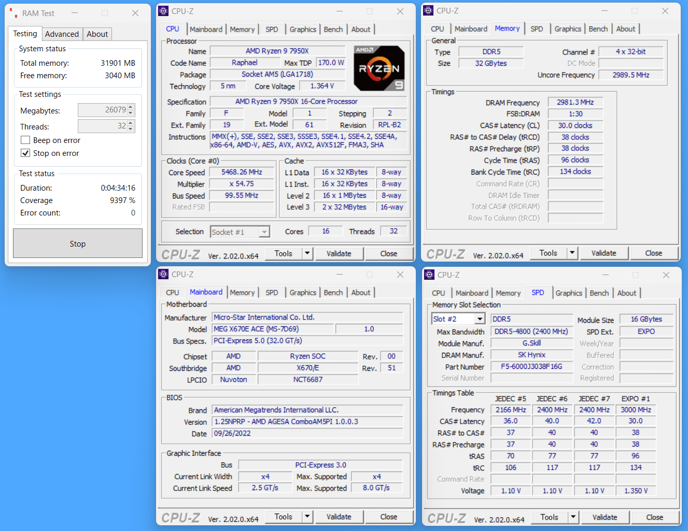Click the Module Manuf. value "G.Skill"

pyautogui.click(x=531, y=343)
